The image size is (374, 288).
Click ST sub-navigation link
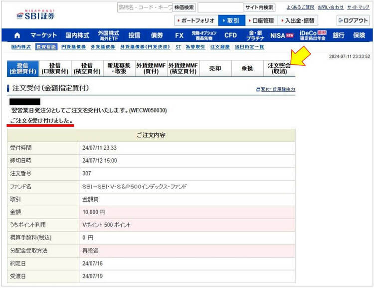(x=178, y=47)
